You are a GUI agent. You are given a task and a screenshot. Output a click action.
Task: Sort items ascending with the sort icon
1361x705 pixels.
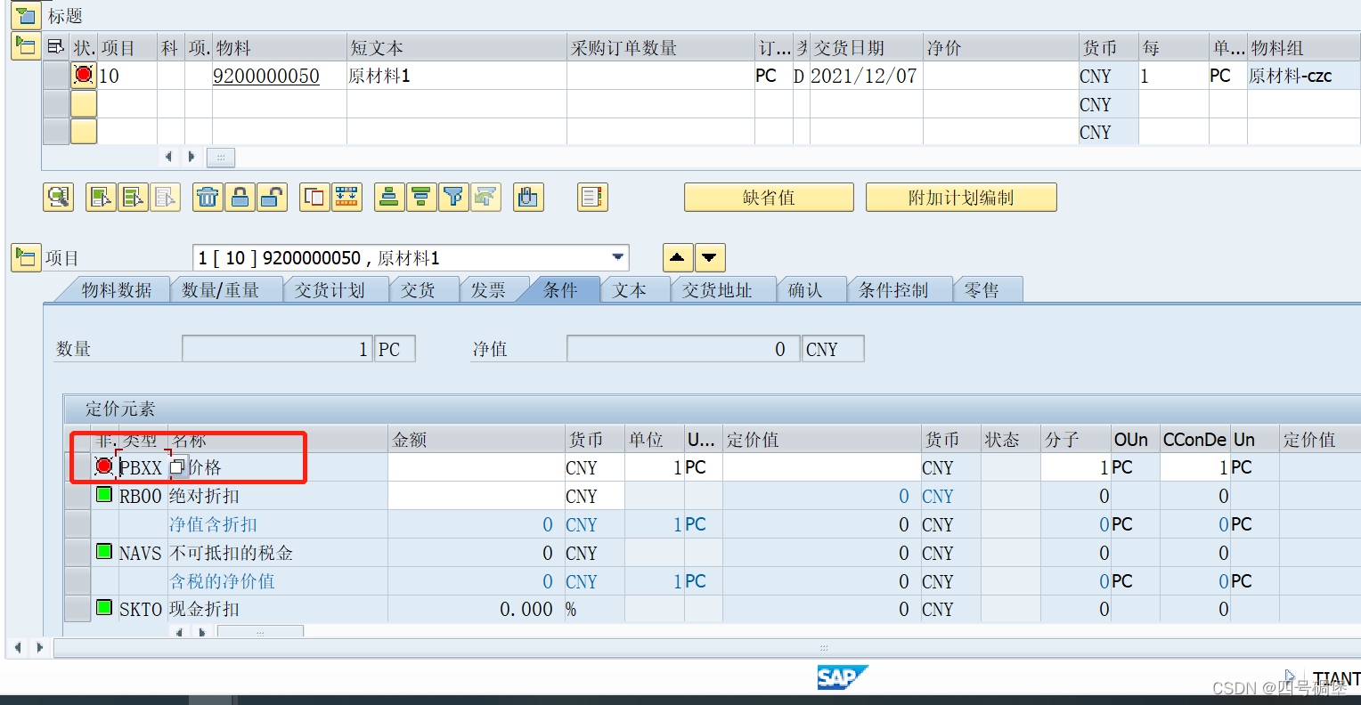pos(388,197)
